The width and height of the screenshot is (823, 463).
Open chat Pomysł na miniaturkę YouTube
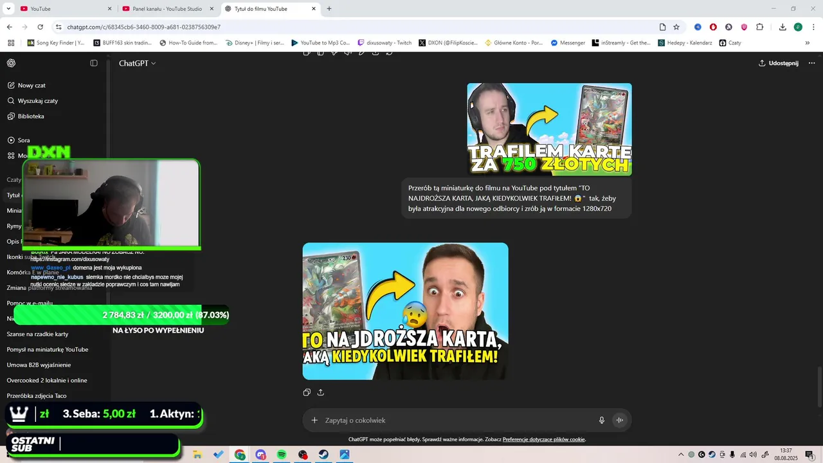tap(48, 350)
